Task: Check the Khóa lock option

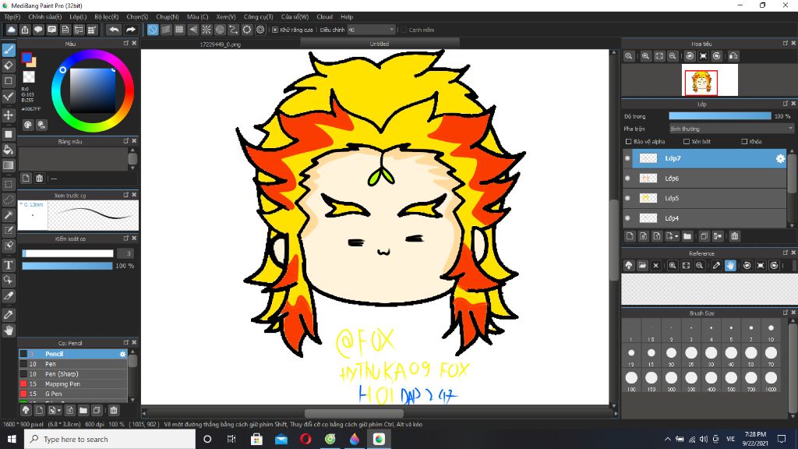Action: [744, 142]
